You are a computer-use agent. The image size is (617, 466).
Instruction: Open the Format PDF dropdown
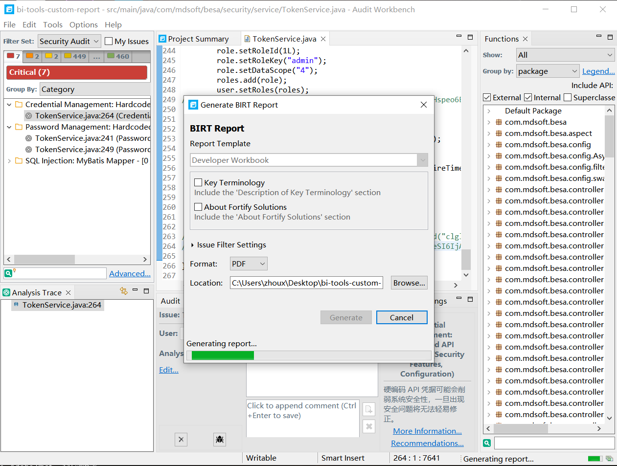[x=249, y=264]
